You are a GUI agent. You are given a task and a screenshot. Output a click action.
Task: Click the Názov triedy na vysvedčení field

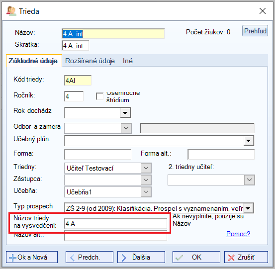pyautogui.click(x=115, y=224)
